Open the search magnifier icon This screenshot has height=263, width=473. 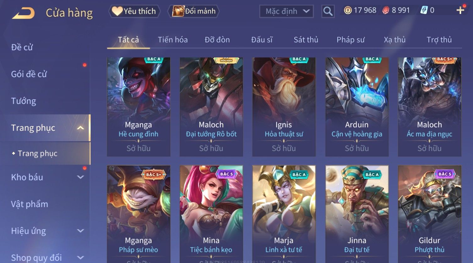click(328, 11)
